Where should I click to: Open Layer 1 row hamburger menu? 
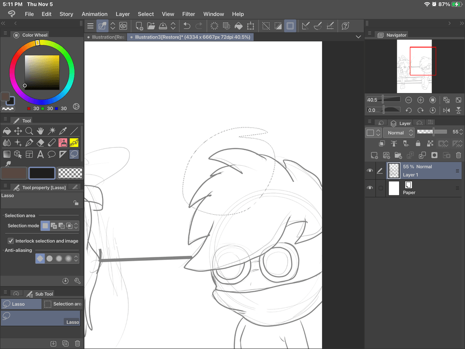457,171
